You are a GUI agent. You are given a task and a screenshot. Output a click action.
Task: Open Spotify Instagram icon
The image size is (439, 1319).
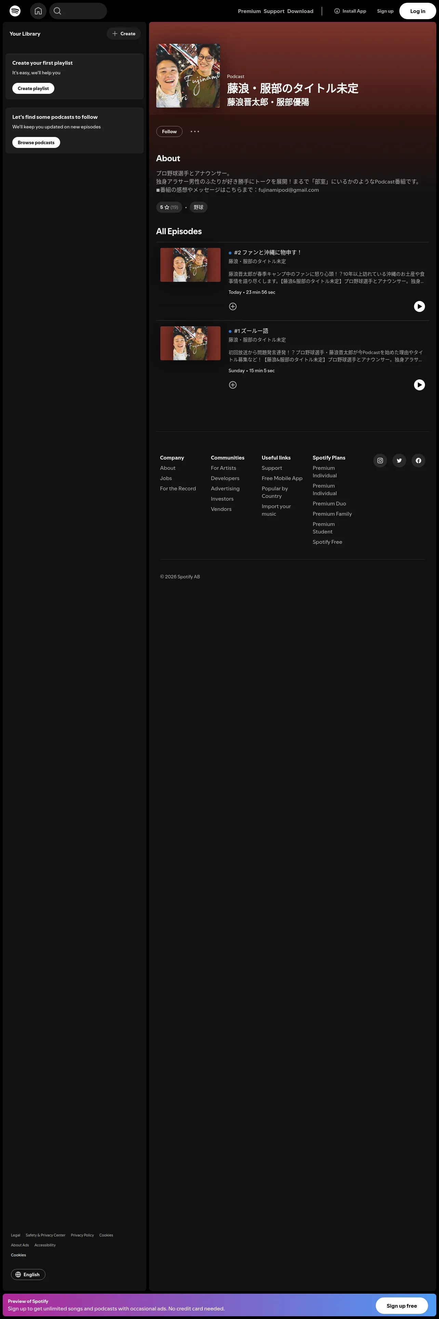(380, 460)
